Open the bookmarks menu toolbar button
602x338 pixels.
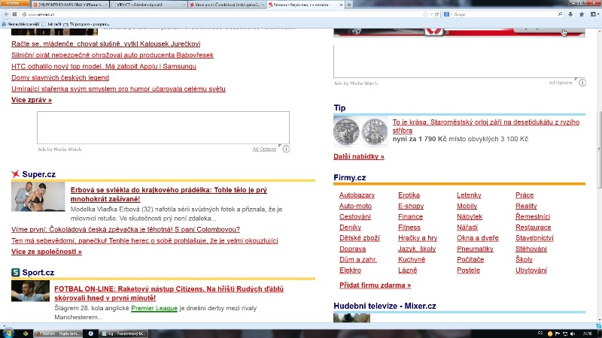click(x=594, y=14)
